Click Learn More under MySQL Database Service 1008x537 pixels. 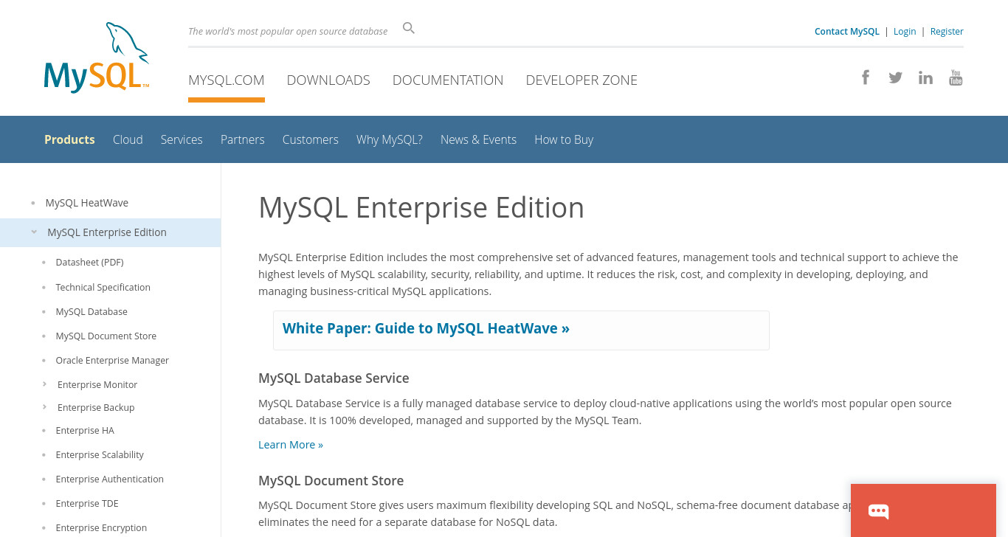[x=291, y=445]
